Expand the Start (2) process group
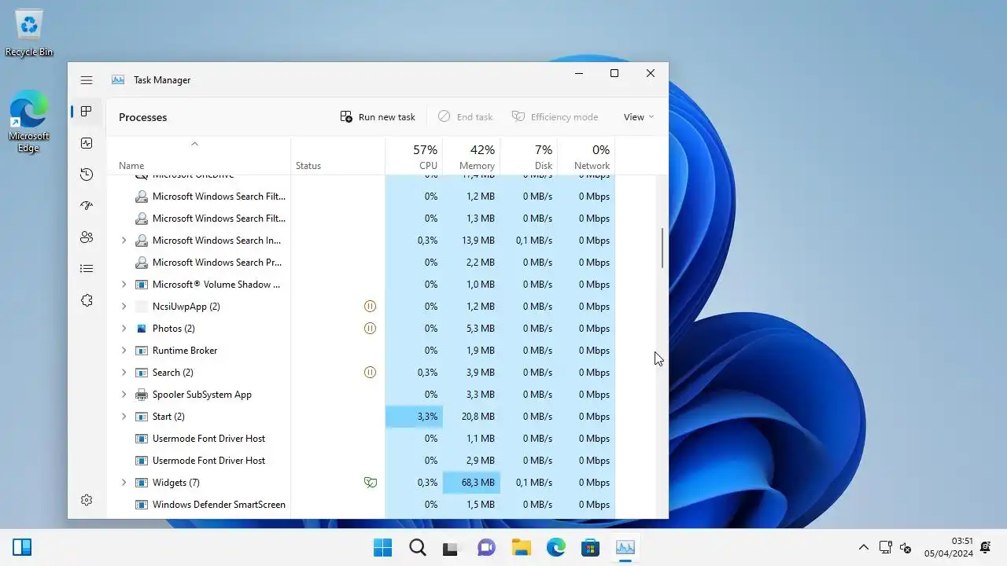 [x=124, y=417]
